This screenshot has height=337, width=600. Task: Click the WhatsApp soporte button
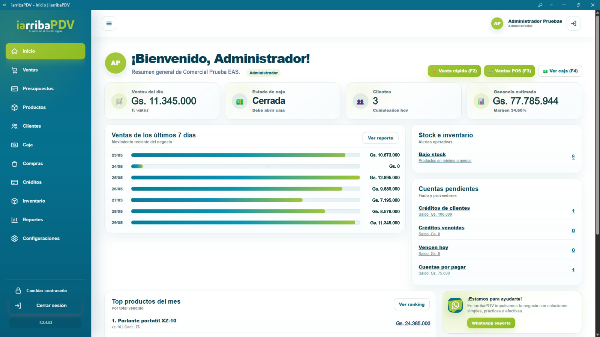coord(491,323)
